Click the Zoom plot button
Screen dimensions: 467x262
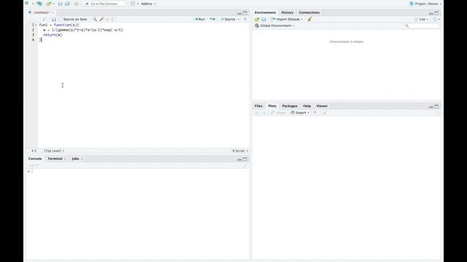tap(278, 113)
